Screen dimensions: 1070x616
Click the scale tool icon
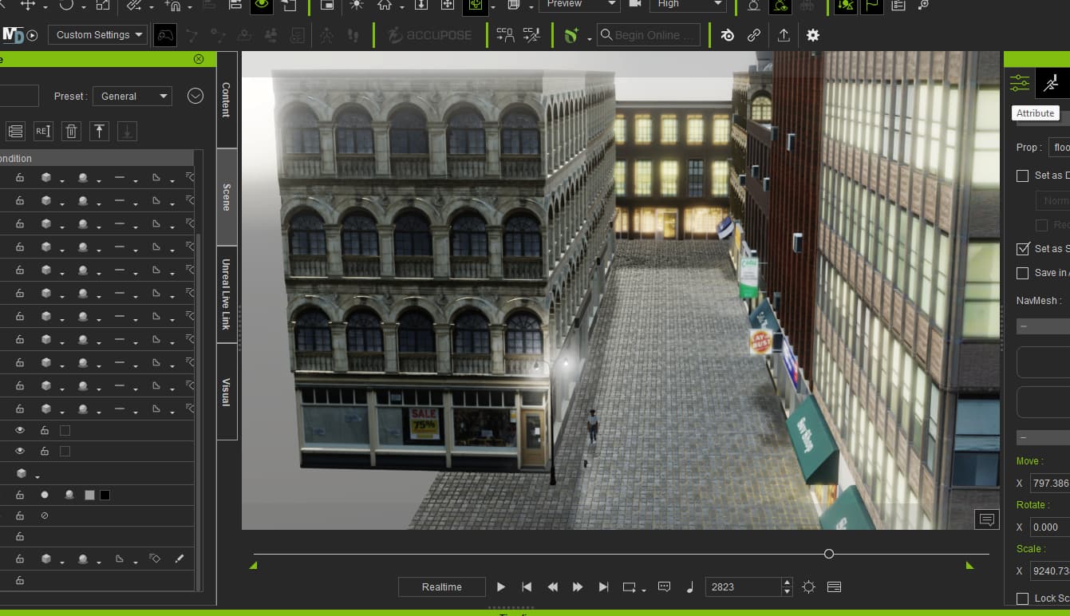pos(103,5)
